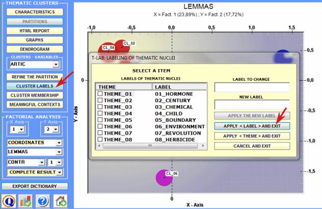Screen dimensions: 322x209
Task: Select the magenta CL_06 cluster bubble
Action: click(164, 178)
